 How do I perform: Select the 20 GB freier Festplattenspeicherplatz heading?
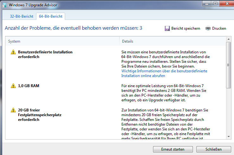coord(40,115)
